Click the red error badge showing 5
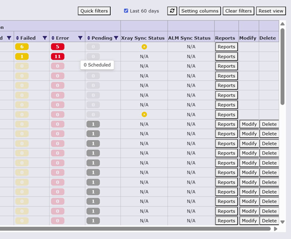The width and height of the screenshot is (291, 239). [x=57, y=47]
